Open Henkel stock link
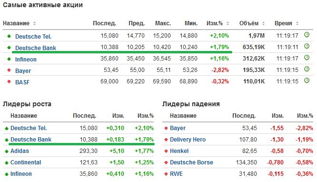The width and height of the screenshot is (317, 182). [179, 151]
